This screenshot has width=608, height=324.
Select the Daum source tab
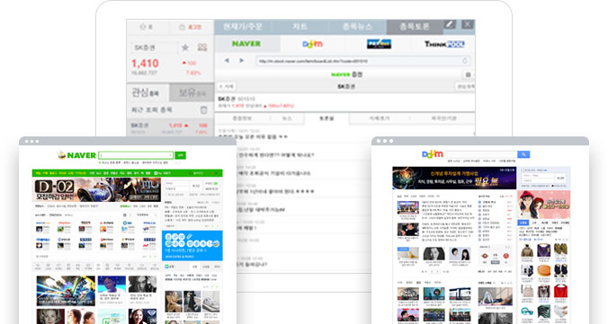coord(312,44)
